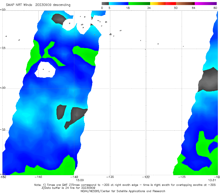Click the 'Note: 1) Times are GMT' line
The image size is (220, 193).
[125, 185]
